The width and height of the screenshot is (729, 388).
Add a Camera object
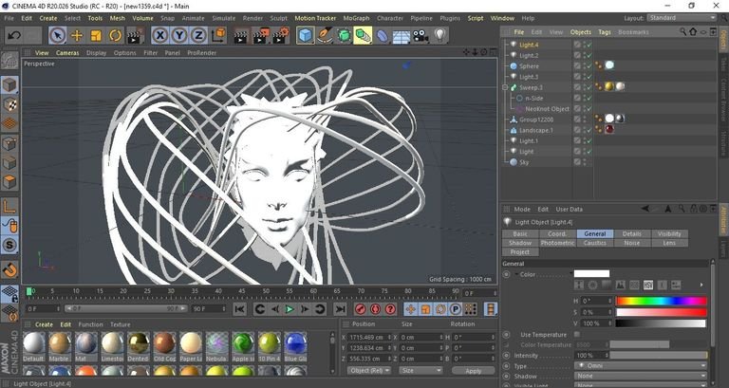[x=421, y=36]
